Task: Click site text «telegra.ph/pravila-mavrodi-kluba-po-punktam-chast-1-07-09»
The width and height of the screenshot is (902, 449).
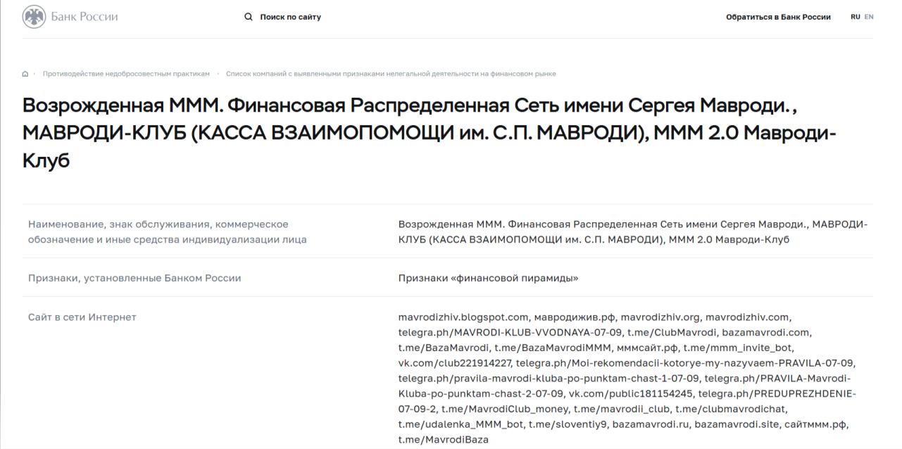Action: (x=549, y=379)
